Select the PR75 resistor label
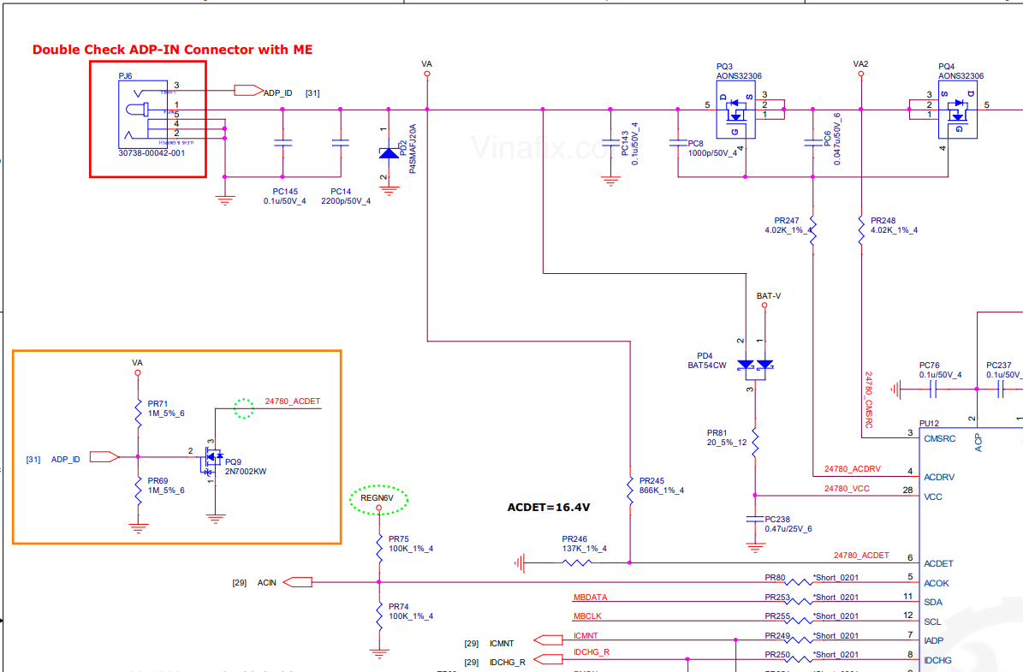The image size is (1023, 672). [399, 539]
